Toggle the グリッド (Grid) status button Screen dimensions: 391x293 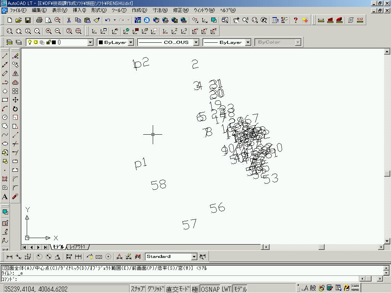click(155, 289)
